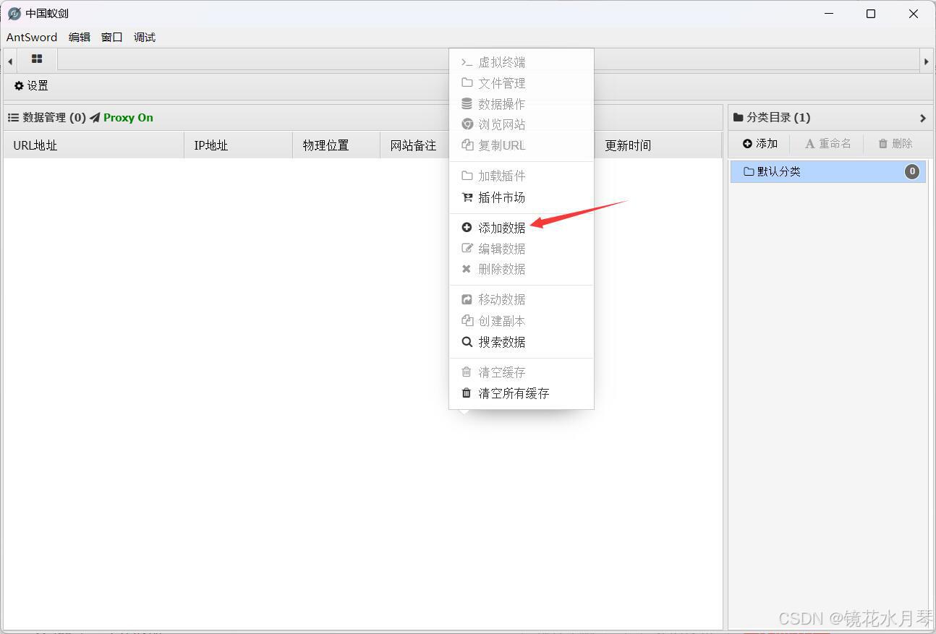Image resolution: width=936 pixels, height=634 pixels.
Task: Click the trash icon beside 清空缓存
Action: (x=467, y=372)
